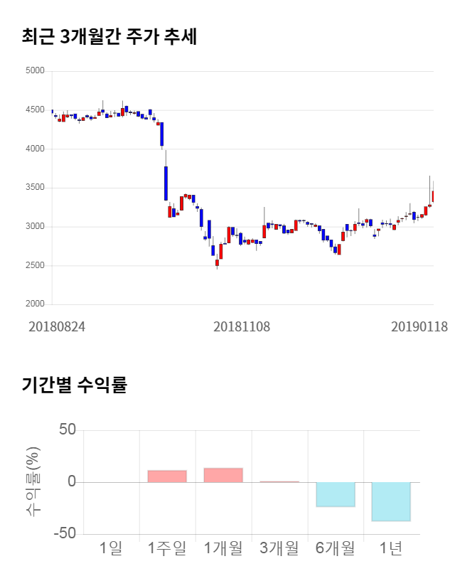Screen dimensions: 455x576
Task: Click the 2000 price axis label
Action: [x=34, y=304]
